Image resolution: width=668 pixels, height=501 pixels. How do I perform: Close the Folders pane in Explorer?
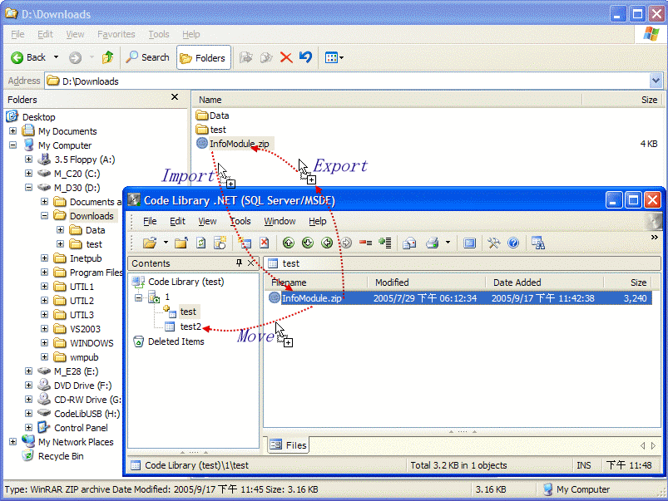(x=175, y=97)
